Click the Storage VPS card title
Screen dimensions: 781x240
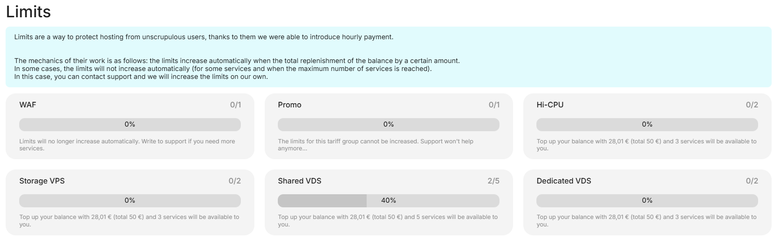[x=42, y=181]
